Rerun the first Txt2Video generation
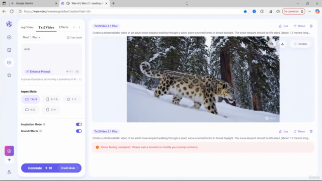Screen dimensions: 322x181 coord(299,26)
